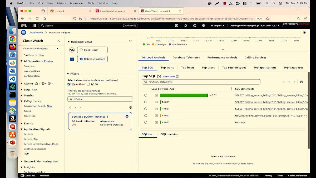Select radio for UPDATE billing_service_billing row
The image size is (316, 178).
coord(146,116)
